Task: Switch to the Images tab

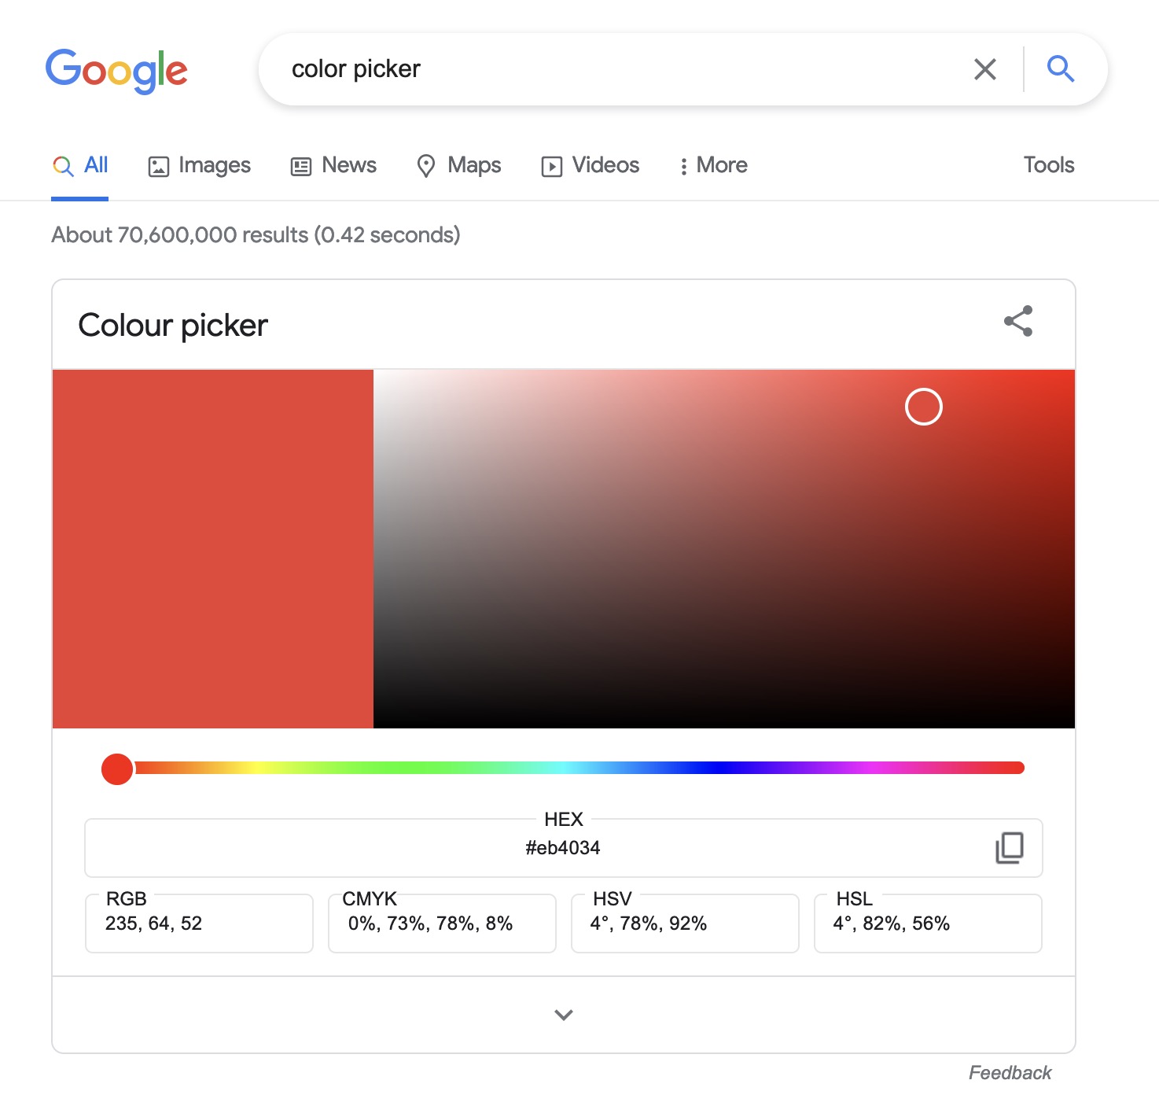Action: coord(198,165)
